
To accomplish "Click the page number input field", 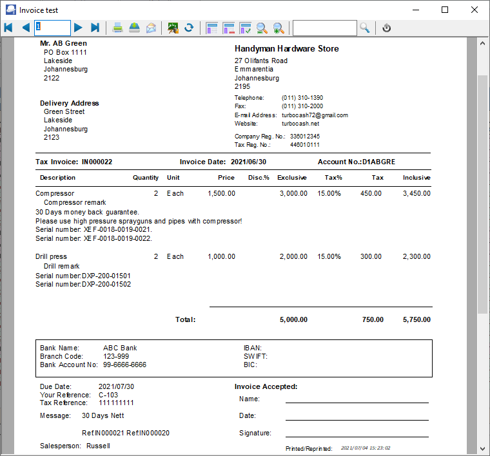I will [52, 28].
